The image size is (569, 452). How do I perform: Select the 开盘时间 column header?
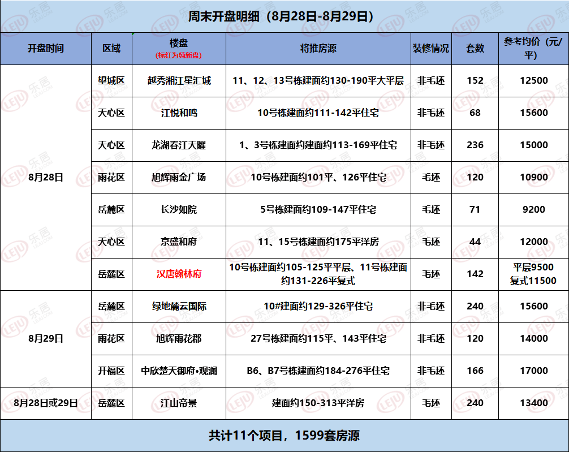click(x=46, y=48)
